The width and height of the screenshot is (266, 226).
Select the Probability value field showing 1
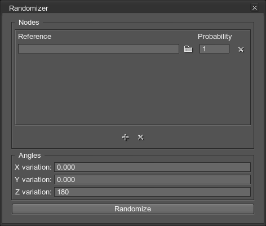(214, 49)
